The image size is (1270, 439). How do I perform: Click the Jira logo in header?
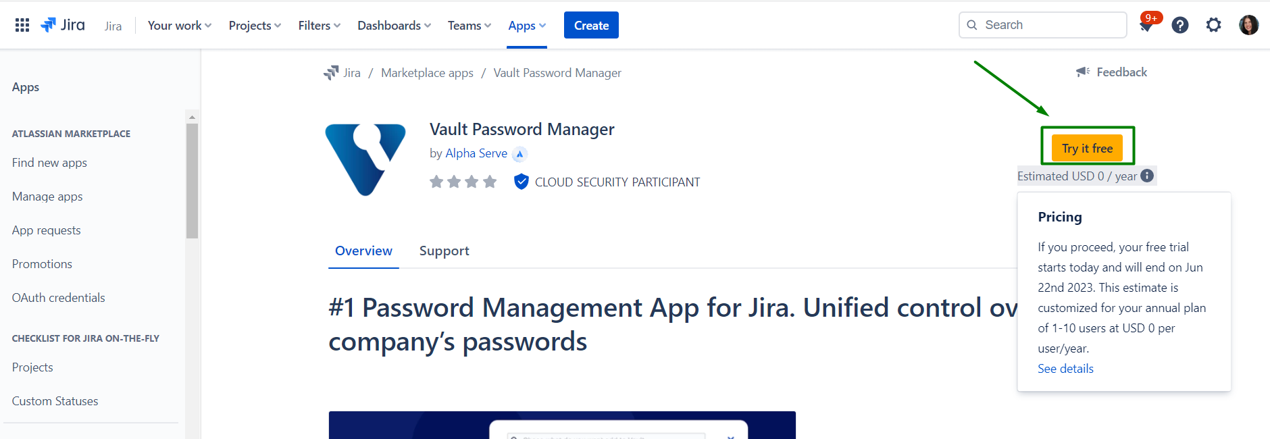click(63, 25)
